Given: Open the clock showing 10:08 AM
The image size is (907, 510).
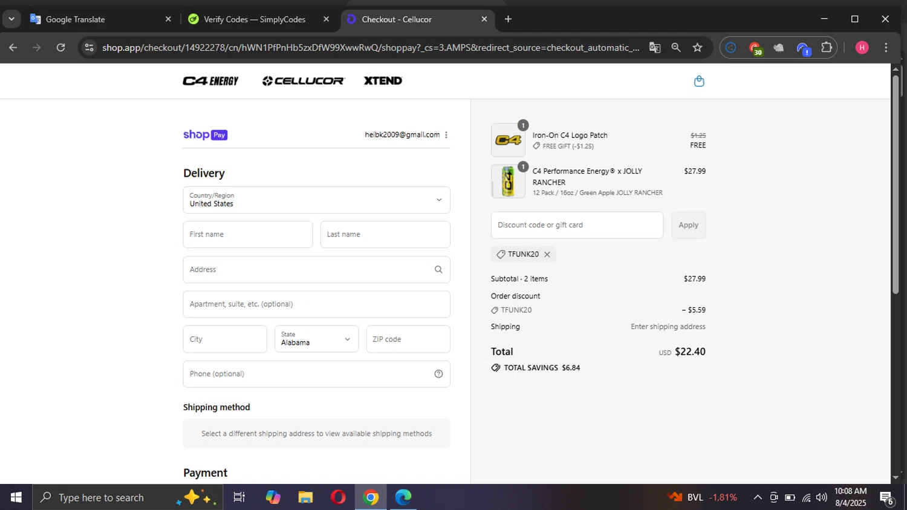Looking at the screenshot, I should (851, 497).
